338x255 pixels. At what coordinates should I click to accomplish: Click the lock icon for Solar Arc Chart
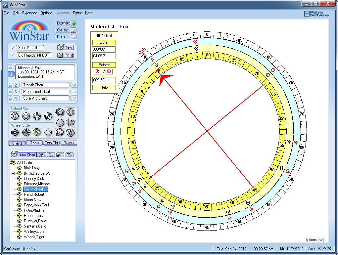click(x=10, y=98)
